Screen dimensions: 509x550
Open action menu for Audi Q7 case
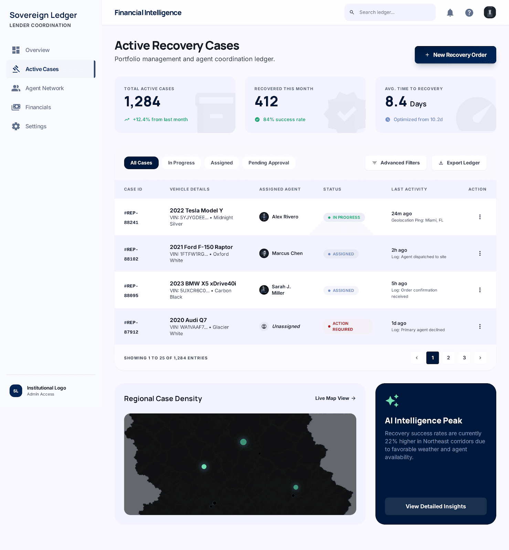pyautogui.click(x=480, y=327)
